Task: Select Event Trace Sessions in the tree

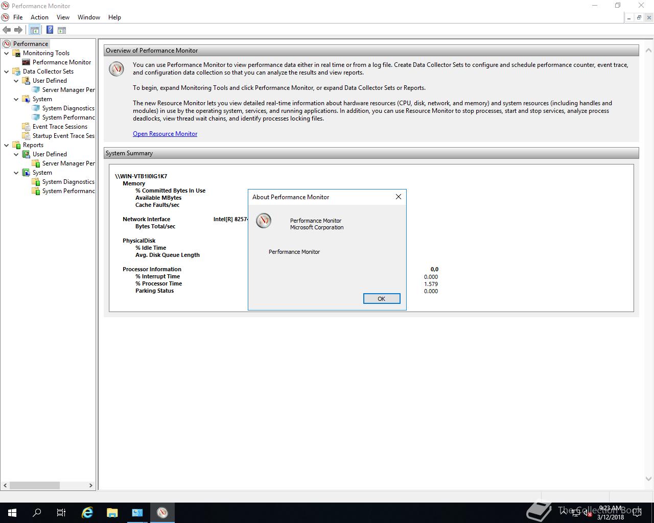Action: coord(60,127)
